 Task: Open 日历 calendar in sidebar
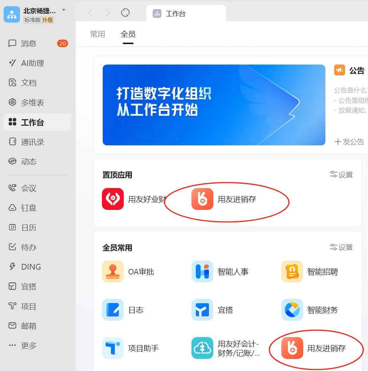click(x=37, y=228)
